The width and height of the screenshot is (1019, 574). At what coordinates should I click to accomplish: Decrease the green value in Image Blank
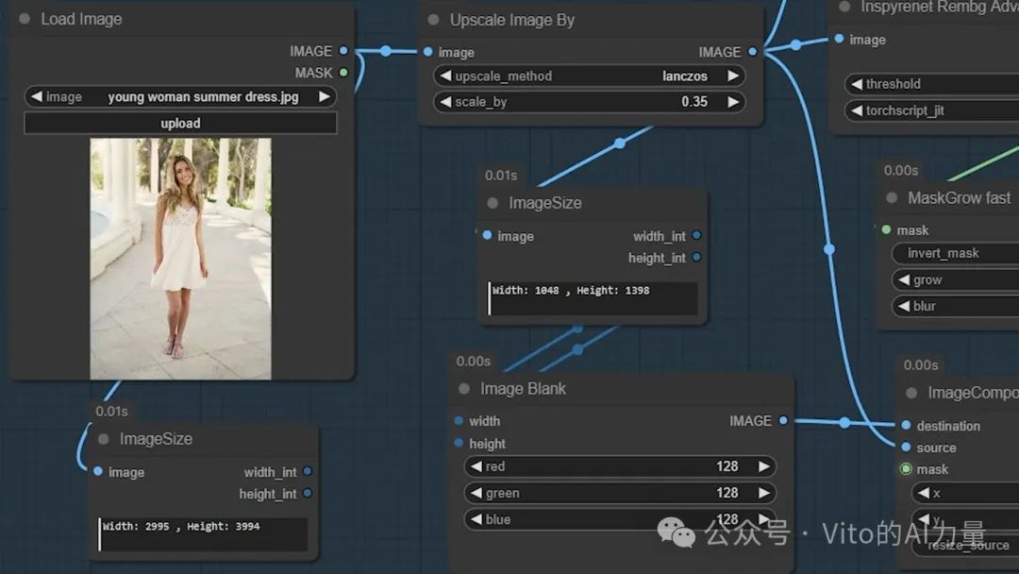tap(476, 493)
